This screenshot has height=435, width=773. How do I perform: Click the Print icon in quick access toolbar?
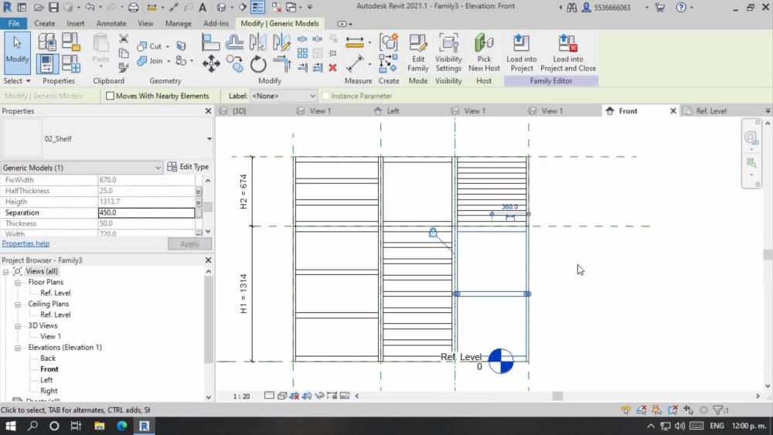pos(133,7)
